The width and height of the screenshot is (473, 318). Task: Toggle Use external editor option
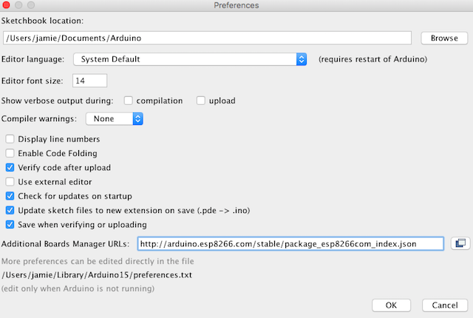tap(10, 181)
